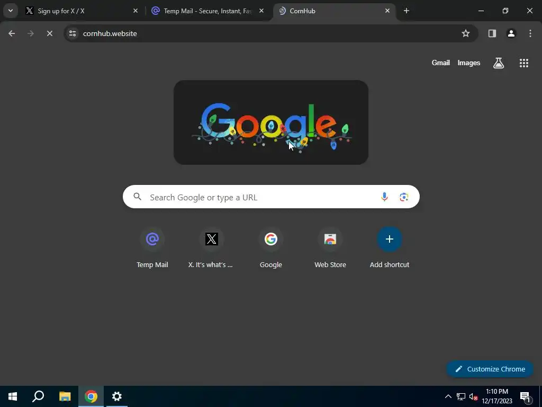
Task: Click the Customize Chrome button
Action: [x=490, y=369]
